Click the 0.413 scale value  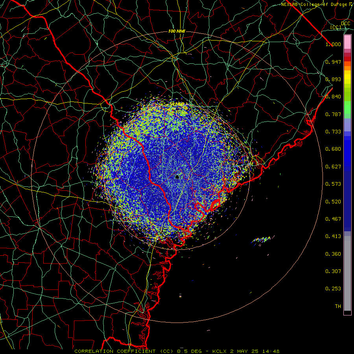tap(333, 236)
